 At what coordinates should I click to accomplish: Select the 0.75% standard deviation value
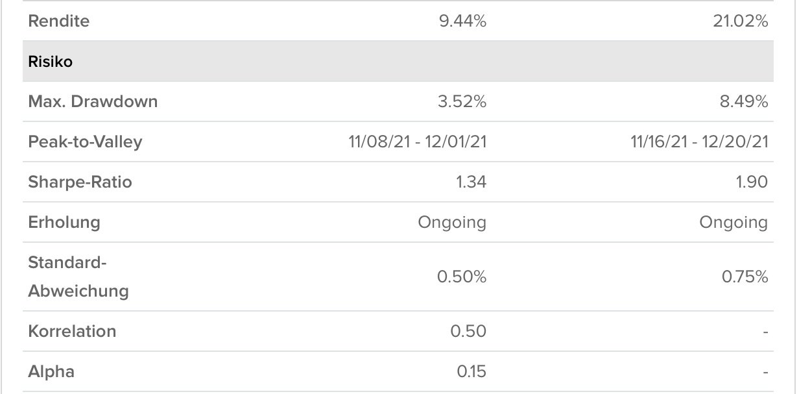pyautogui.click(x=745, y=277)
